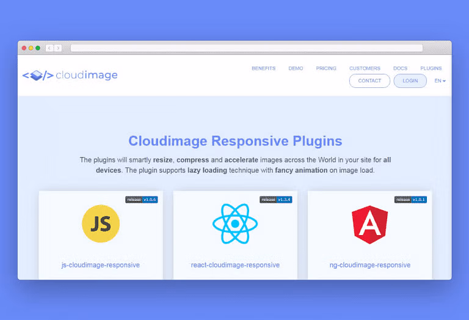Open the Pricing navigation link

(326, 68)
